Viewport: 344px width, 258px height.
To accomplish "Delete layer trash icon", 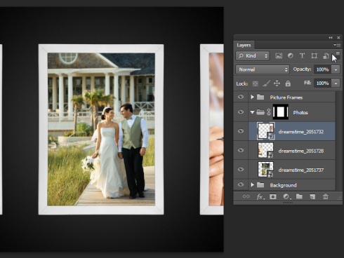I will pyautogui.click(x=325, y=196).
